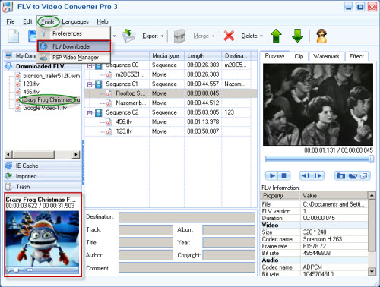
Task: Choose Preferences from the Tools menu
Action: tap(74, 33)
